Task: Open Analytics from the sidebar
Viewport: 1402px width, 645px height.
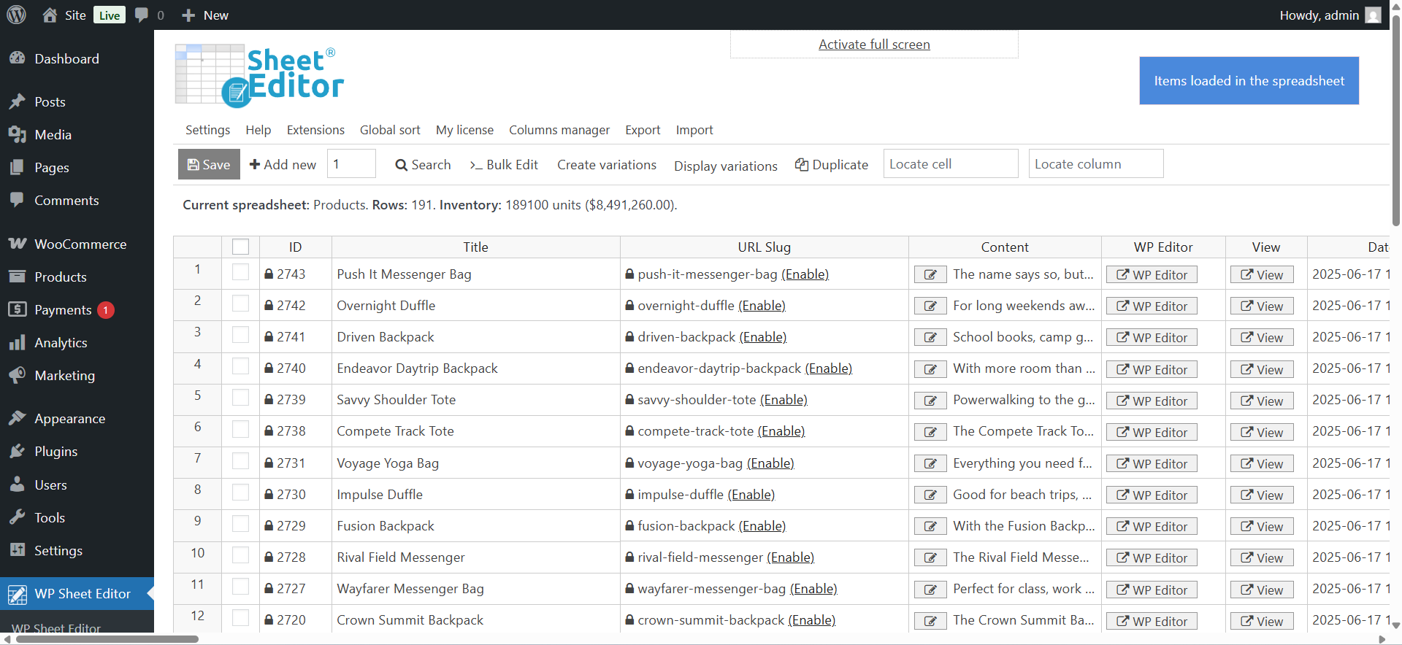Action: 61,343
